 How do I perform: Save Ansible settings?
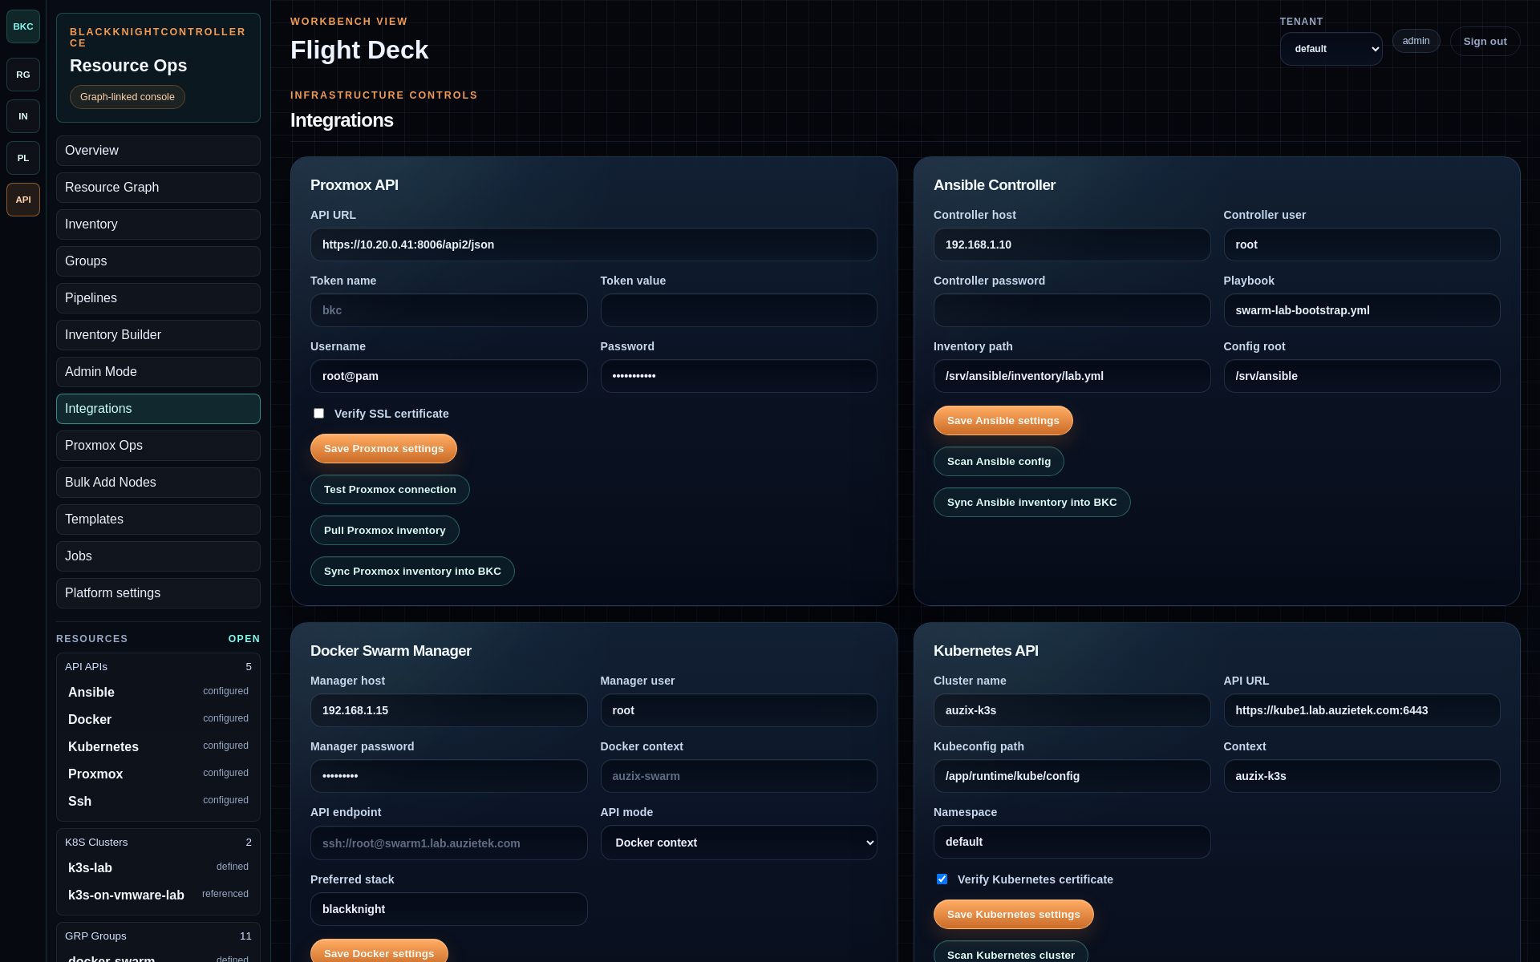tap(1003, 421)
